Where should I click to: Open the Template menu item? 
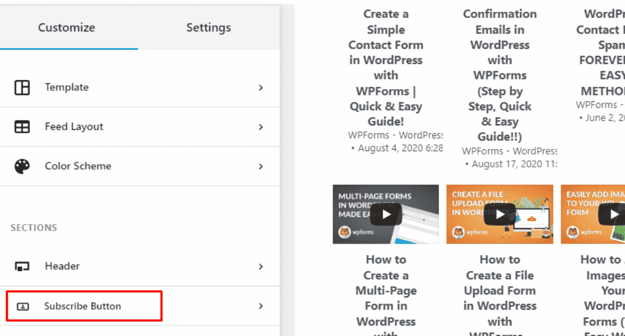[x=139, y=87]
